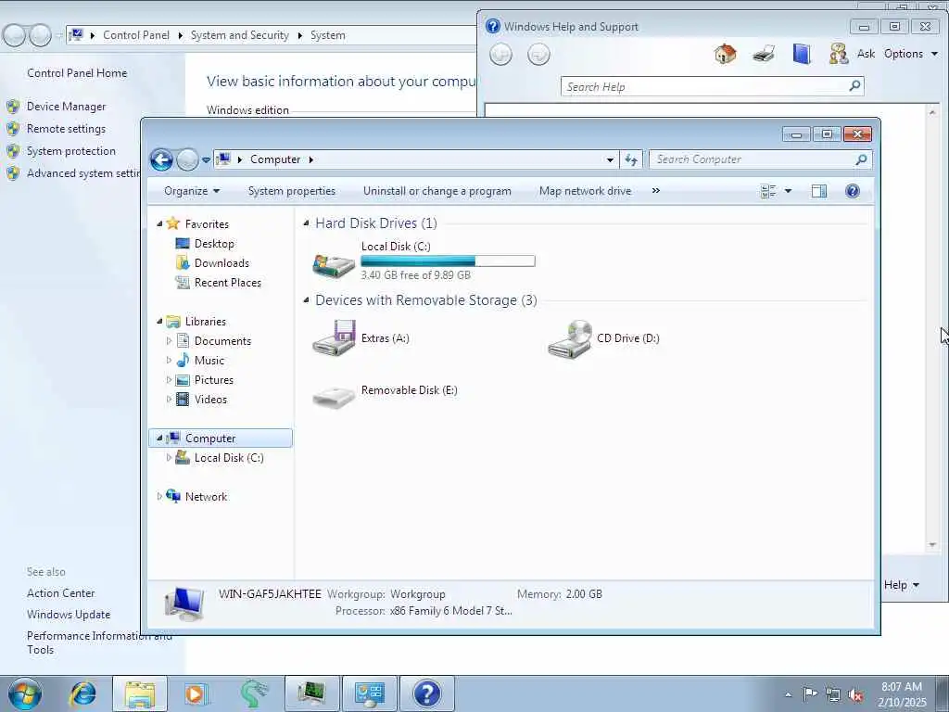Screen dimensions: 949x712
Task: Select Local Disk (C:) drive icon
Action: [334, 265]
